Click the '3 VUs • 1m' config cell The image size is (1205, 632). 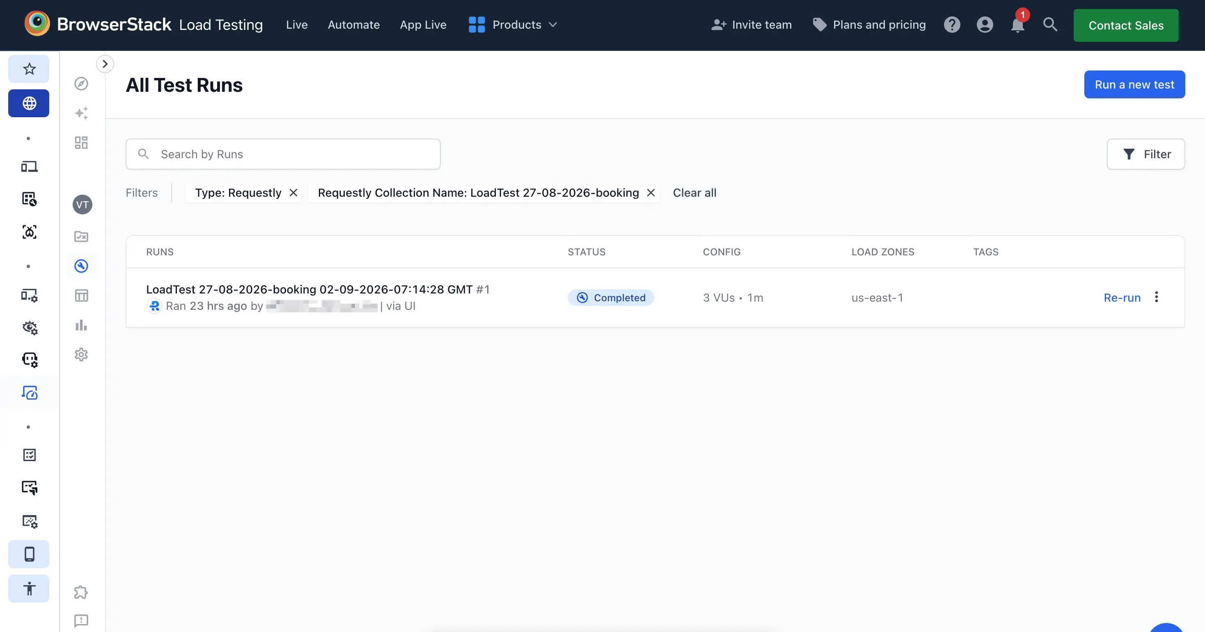click(733, 298)
